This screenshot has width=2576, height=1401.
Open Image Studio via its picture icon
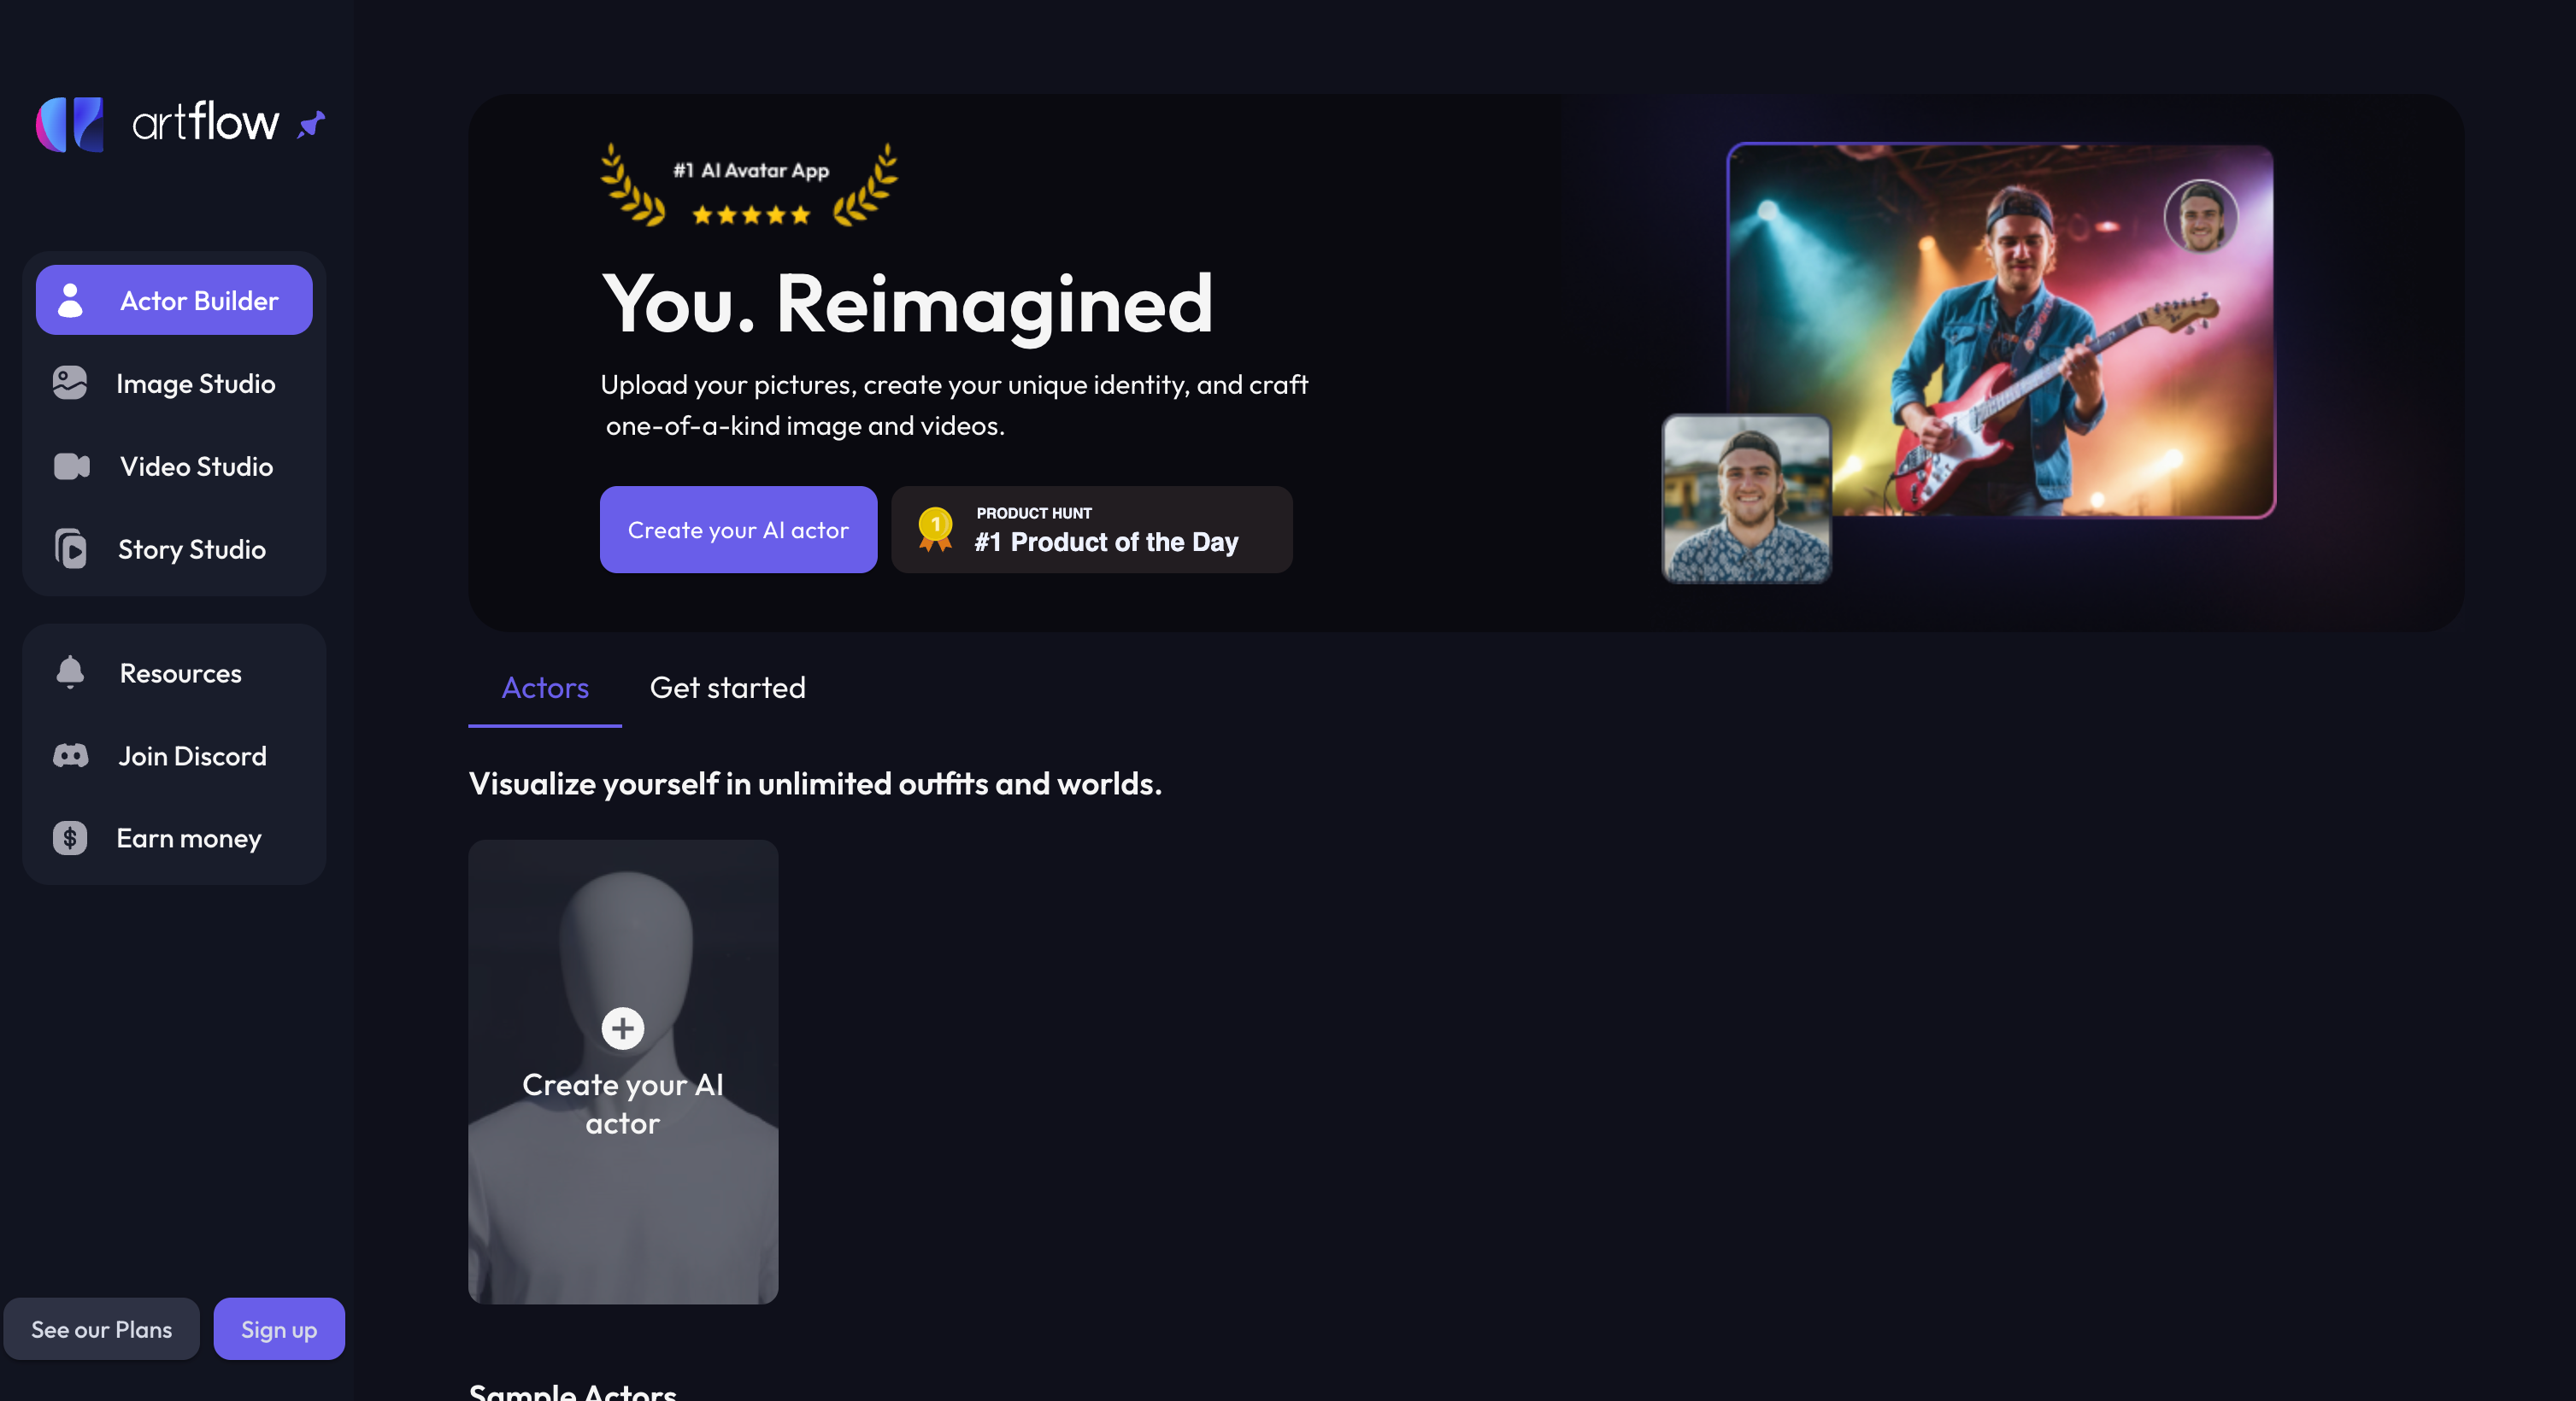70,383
